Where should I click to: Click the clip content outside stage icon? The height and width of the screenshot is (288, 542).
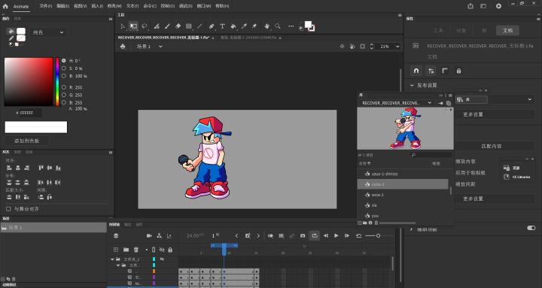362,47
